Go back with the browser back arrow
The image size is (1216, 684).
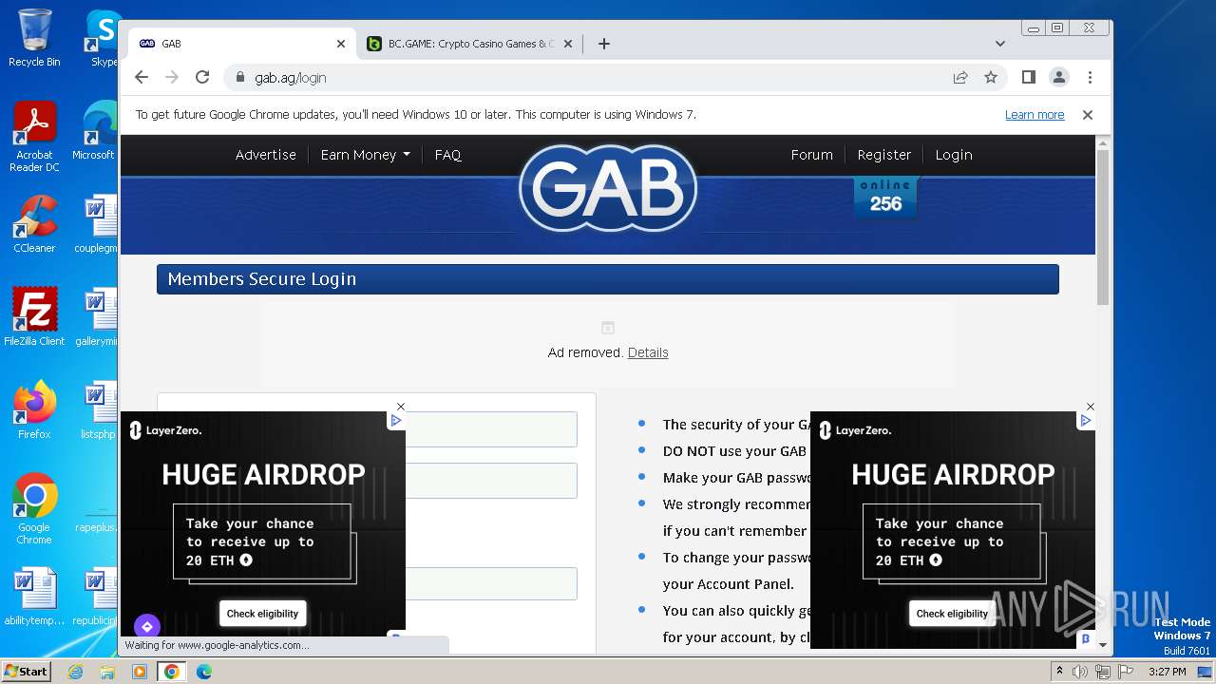point(142,77)
